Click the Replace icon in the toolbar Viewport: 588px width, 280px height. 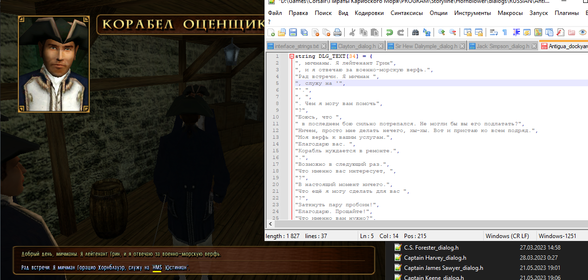[426, 33]
